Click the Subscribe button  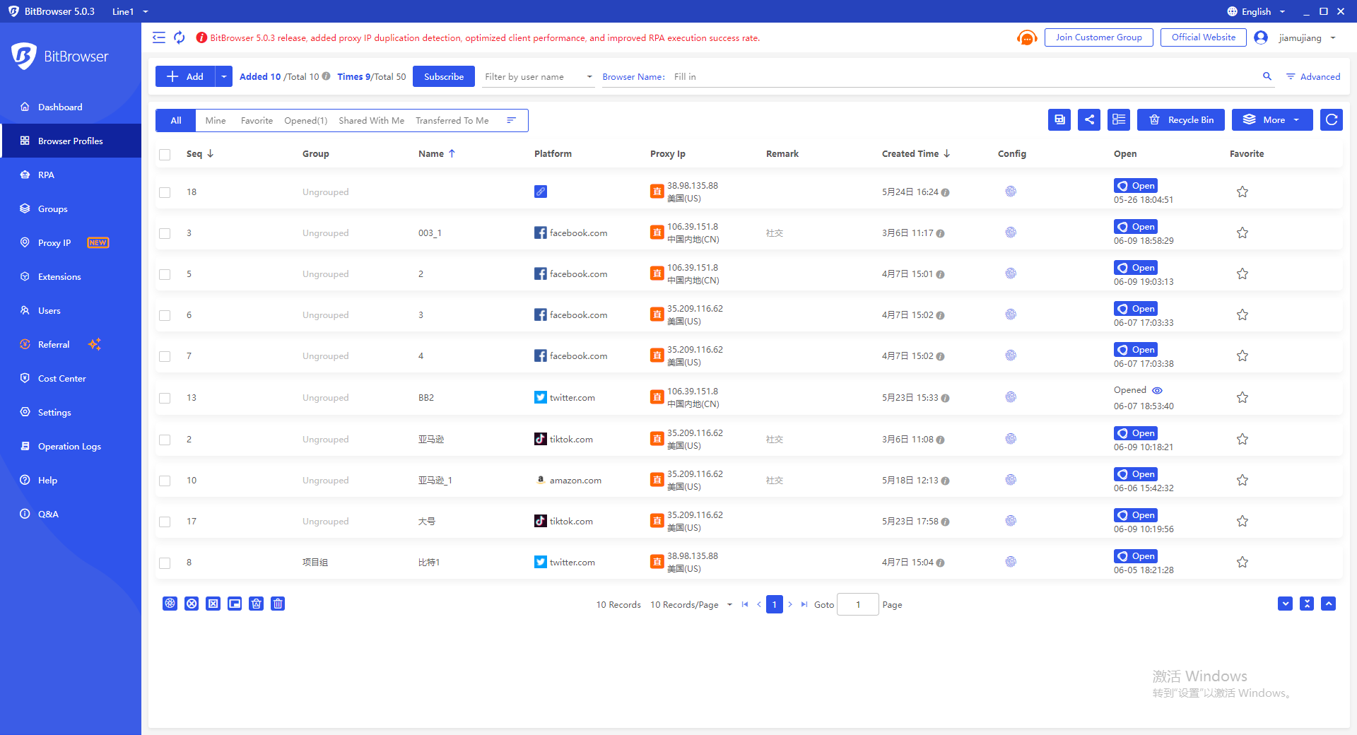point(443,76)
